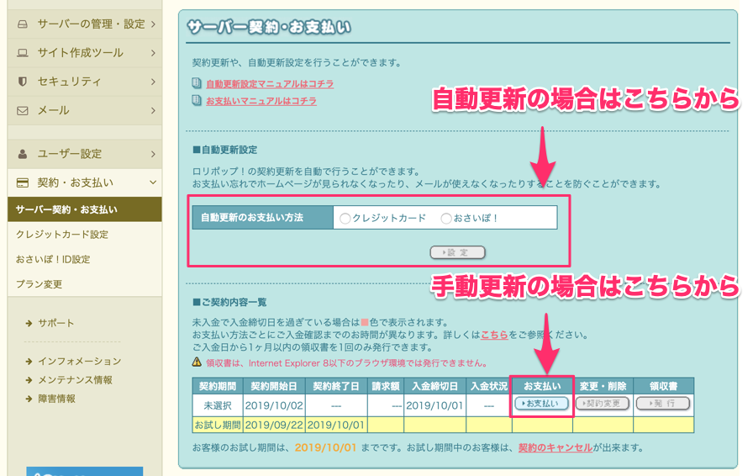Open the 契約のキャンセル link
This screenshot has width=753, height=476.
pyautogui.click(x=555, y=447)
